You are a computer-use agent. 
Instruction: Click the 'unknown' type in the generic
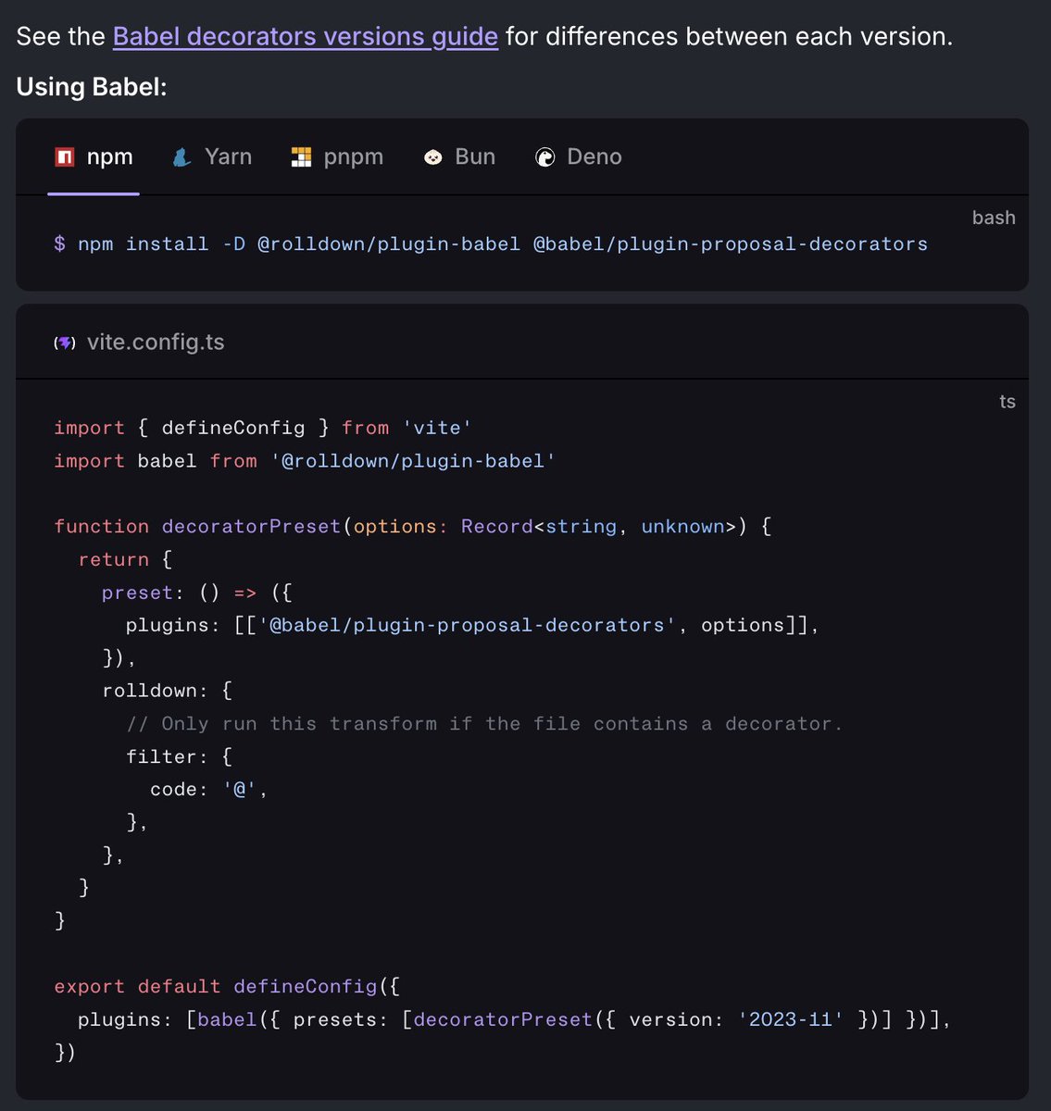pyautogui.click(x=683, y=527)
